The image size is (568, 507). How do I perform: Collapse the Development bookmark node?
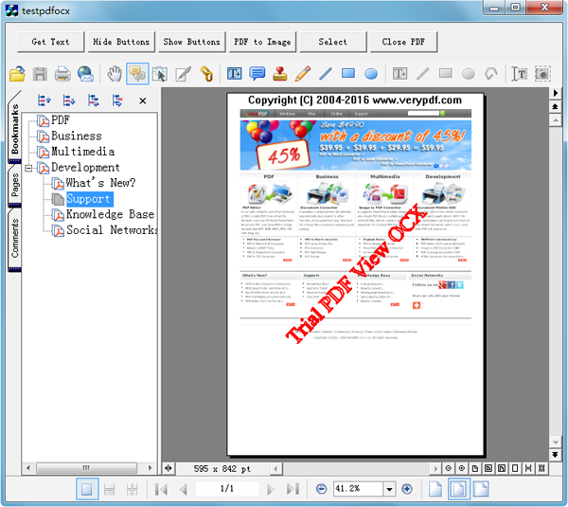click(28, 168)
